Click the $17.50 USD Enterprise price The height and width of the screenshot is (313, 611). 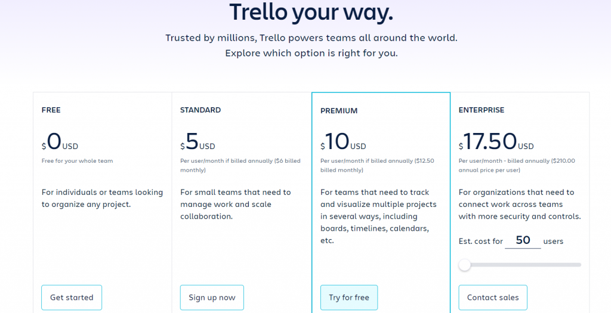(x=496, y=143)
